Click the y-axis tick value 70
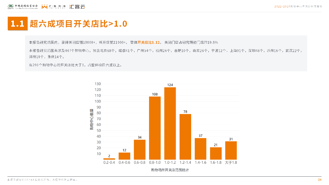The height and width of the screenshot is (185, 329). click(x=99, y=119)
